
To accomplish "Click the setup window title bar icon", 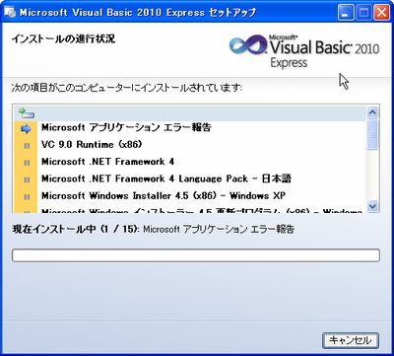I will click(x=11, y=13).
